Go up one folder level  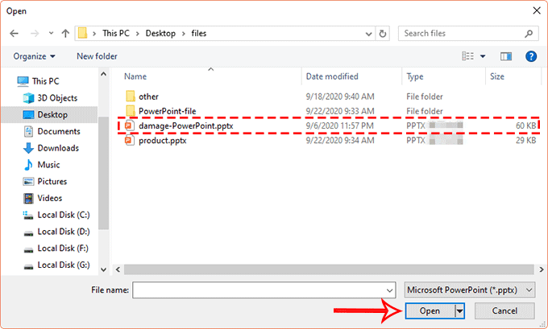[x=65, y=34]
